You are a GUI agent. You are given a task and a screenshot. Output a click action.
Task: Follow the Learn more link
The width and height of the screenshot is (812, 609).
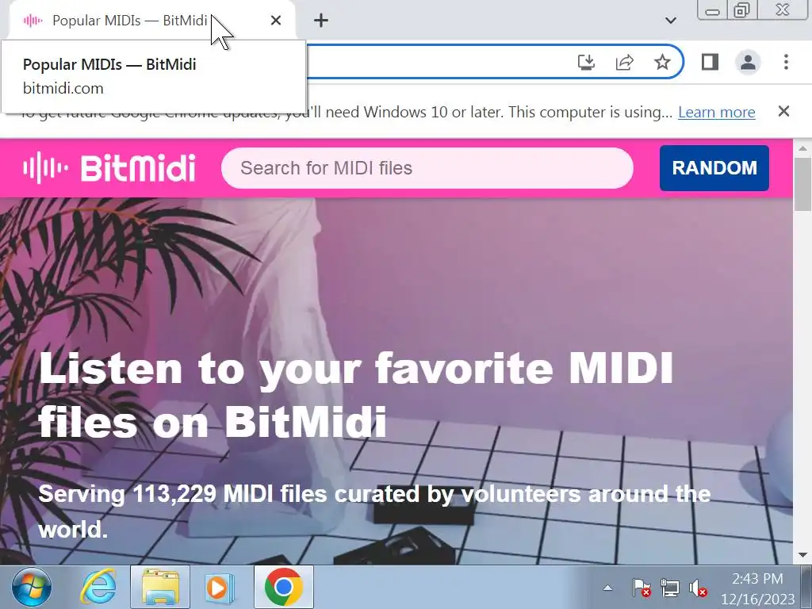tap(717, 112)
